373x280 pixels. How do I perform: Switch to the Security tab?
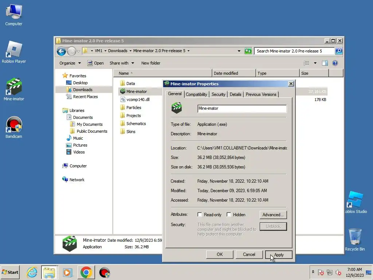click(x=219, y=94)
